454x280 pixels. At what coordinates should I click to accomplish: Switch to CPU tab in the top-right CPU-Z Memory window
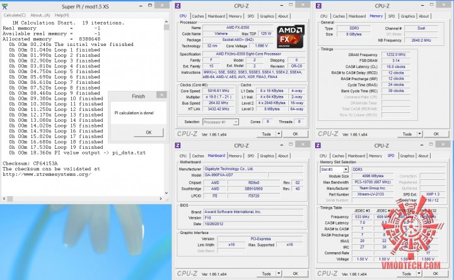(x=323, y=16)
